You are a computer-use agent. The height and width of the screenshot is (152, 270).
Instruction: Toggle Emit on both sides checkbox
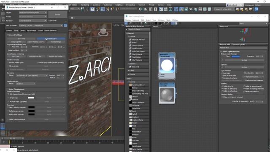tap(222, 76)
